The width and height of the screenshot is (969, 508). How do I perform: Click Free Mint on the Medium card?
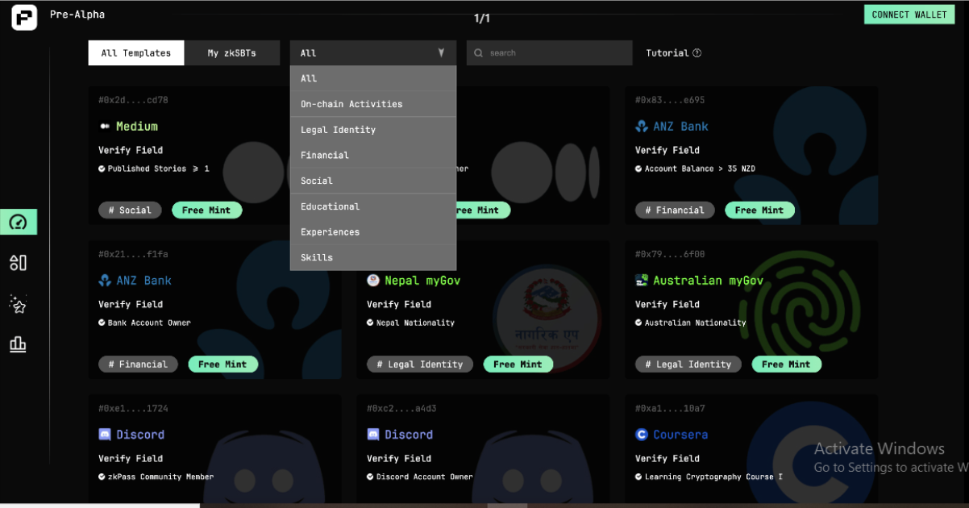coord(206,210)
